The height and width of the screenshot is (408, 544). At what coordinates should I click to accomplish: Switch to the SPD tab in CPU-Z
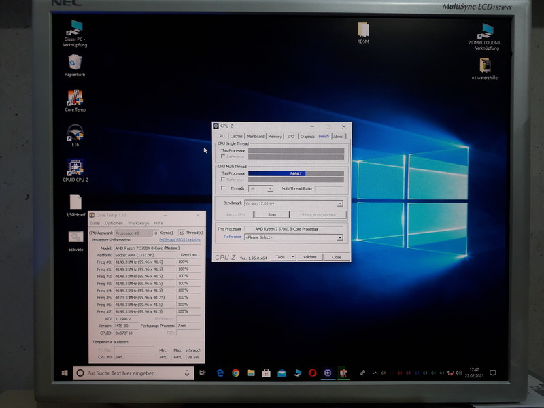291,137
